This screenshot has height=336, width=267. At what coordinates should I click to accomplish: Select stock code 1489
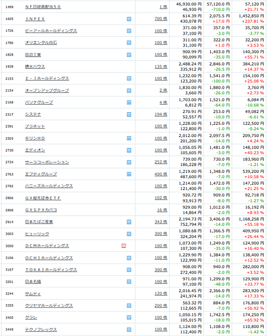click(10, 7)
